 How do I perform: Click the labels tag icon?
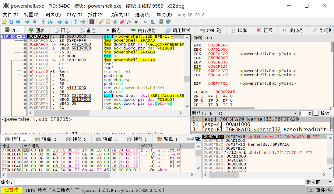(x=115, y=22)
